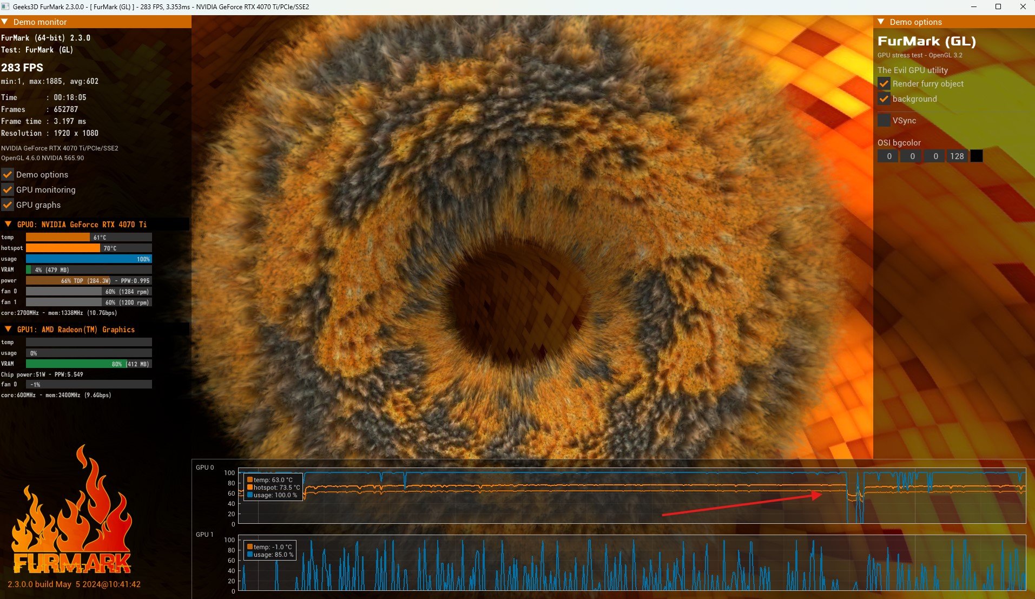The width and height of the screenshot is (1035, 599).
Task: Click the FurMark (GL) heading in Demo options
Action: click(927, 42)
